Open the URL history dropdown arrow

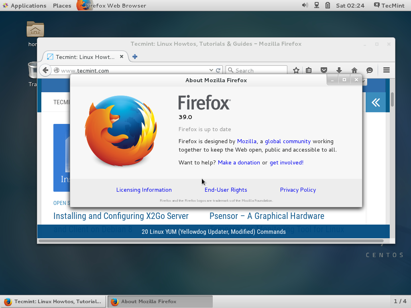pyautogui.click(x=211, y=70)
